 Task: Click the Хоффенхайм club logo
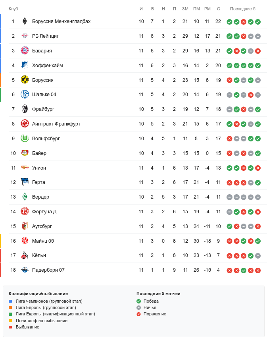point(25,66)
